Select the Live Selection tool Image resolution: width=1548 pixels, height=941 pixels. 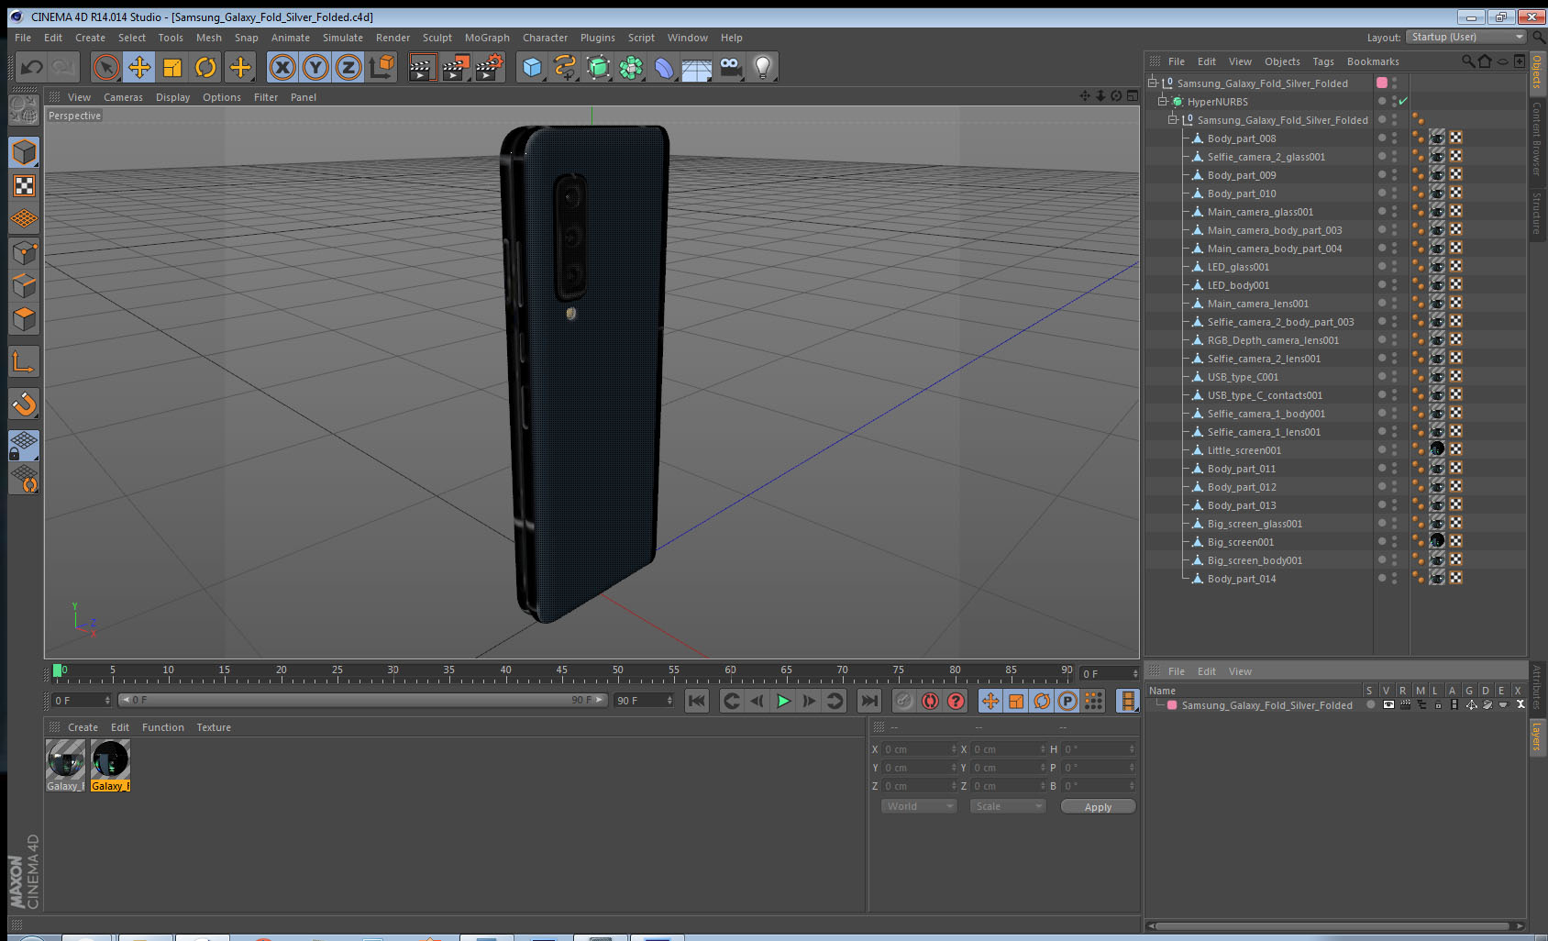point(106,67)
